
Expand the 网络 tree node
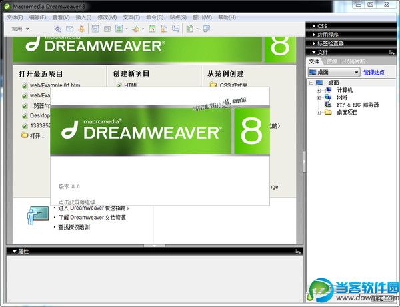[319, 97]
